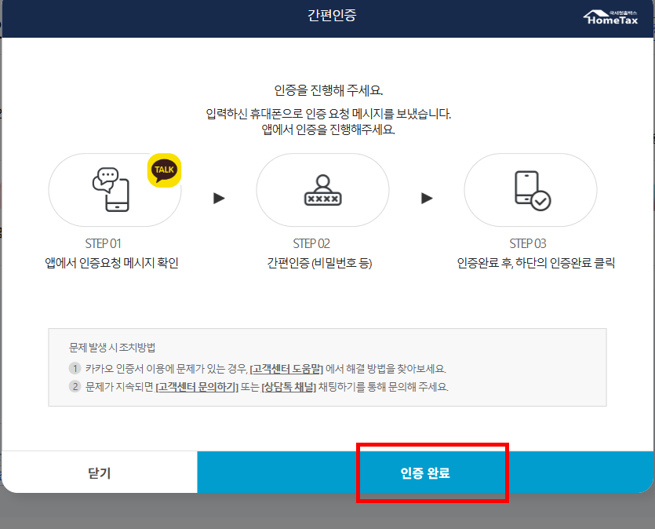
Task: Click the HomeTax logo in the header
Action: coord(613,17)
